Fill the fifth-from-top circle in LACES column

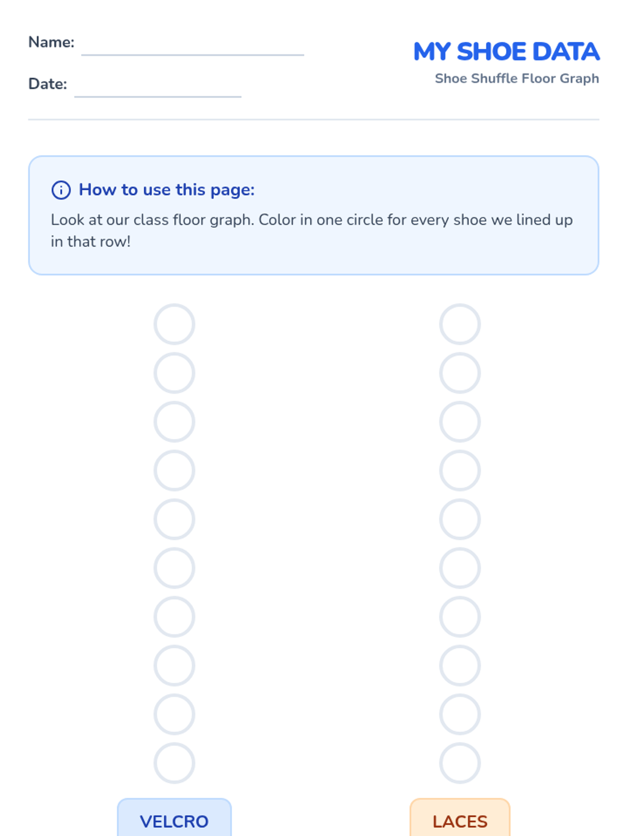460,519
